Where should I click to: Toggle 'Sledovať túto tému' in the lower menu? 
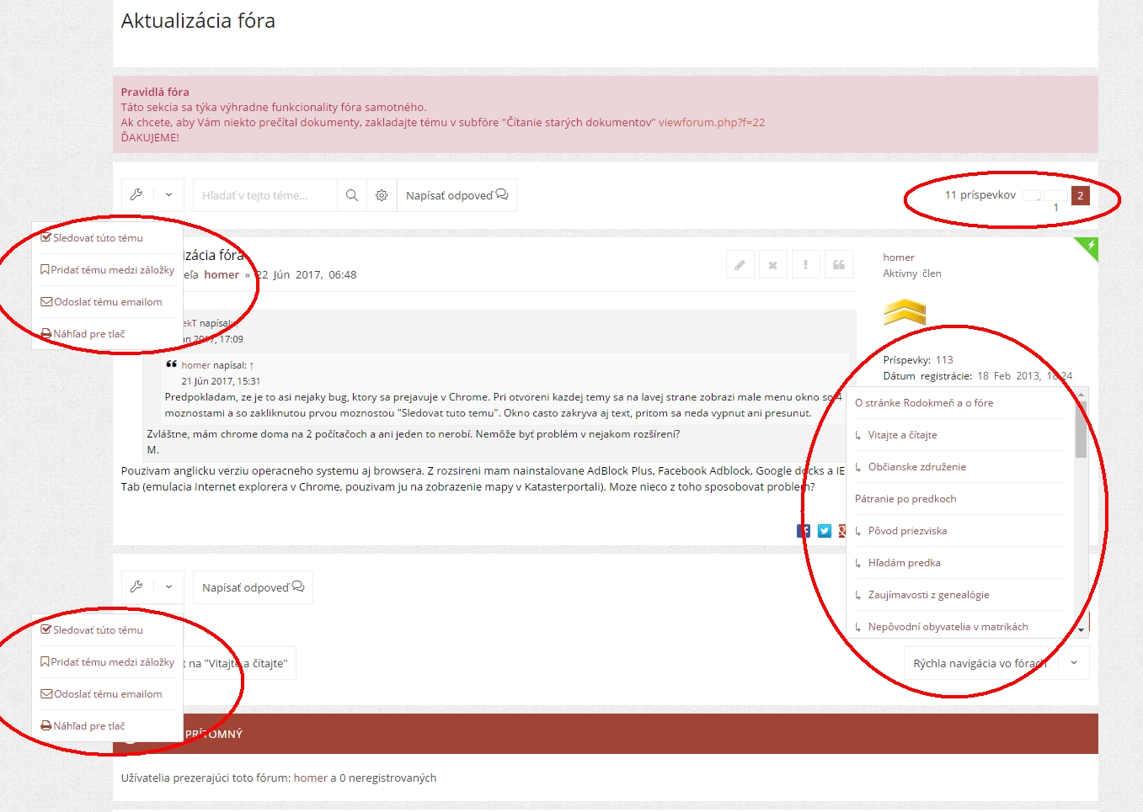pos(98,630)
